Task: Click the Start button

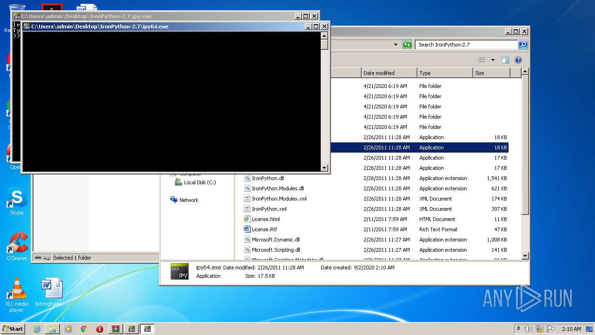Action: coord(13,329)
